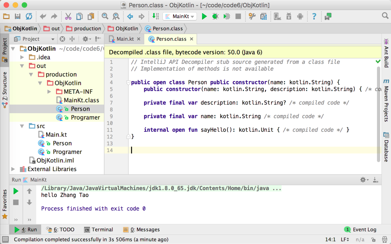Expand the META-INF folder

tap(49, 91)
